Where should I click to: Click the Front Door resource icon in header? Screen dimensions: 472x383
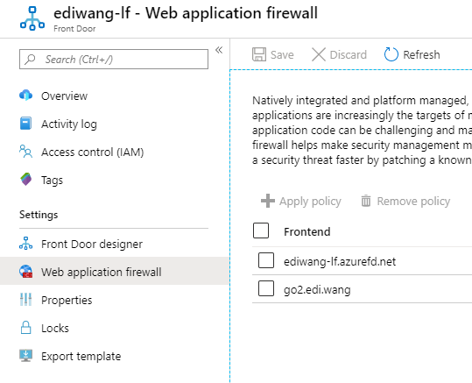32,18
